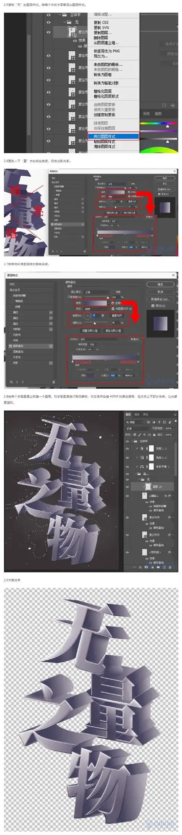
Task: Click 取消 in the step 2.7 Layer Style dialog
Action: click(161, 292)
